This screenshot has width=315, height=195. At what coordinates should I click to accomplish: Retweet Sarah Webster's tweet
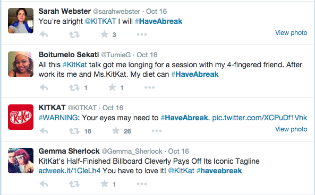(x=74, y=34)
